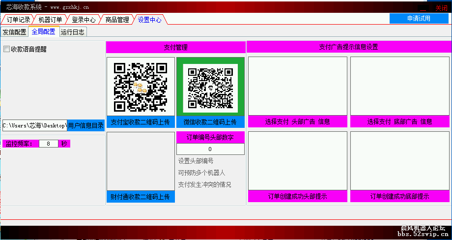Click the 监控频率 seconds input field
Screen dimensions: 452x240
[x=49, y=144]
